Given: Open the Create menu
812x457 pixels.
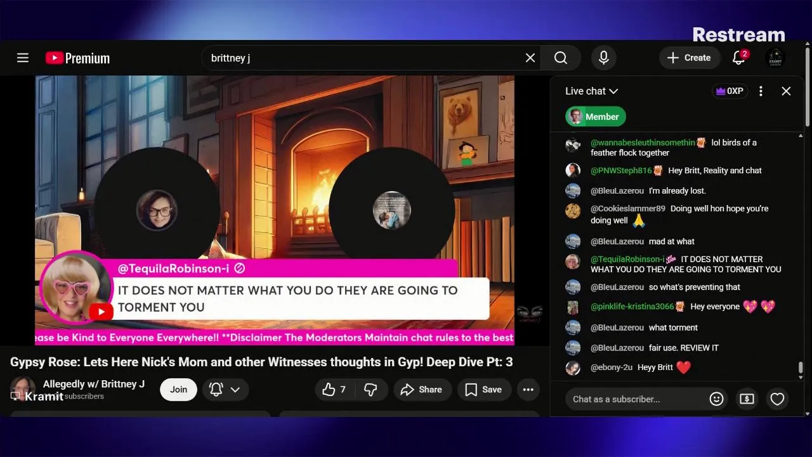Looking at the screenshot, I should coord(689,58).
